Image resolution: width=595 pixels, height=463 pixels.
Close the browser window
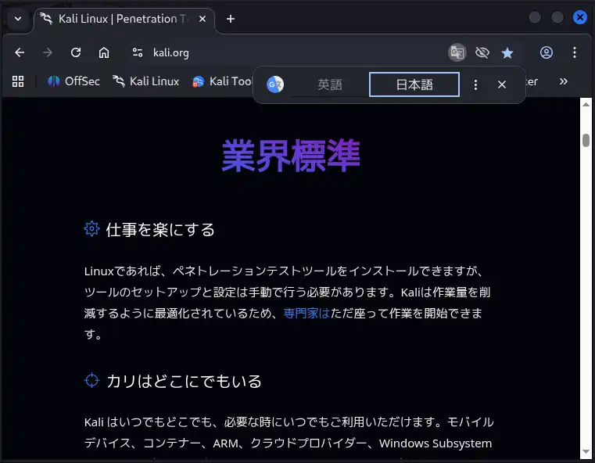pyautogui.click(x=580, y=17)
